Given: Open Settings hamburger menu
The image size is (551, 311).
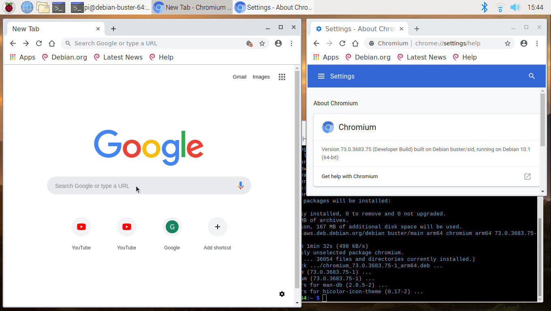Looking at the screenshot, I should click(321, 76).
